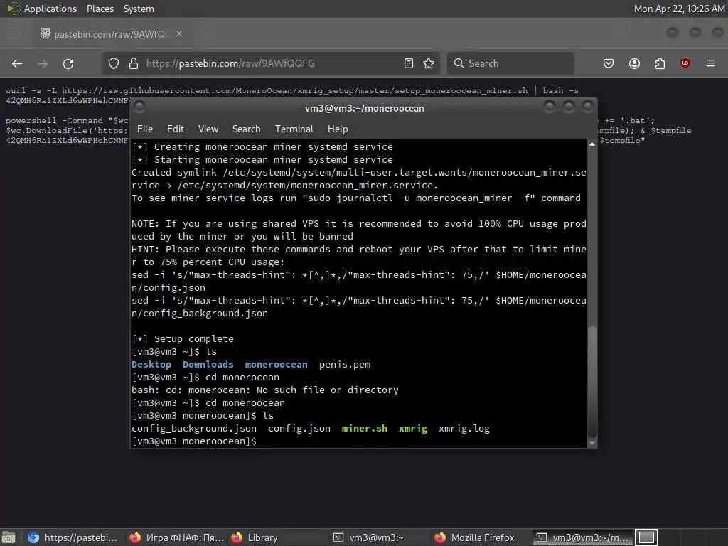Switch to the Игра ФНАФ taskbar window
The height and width of the screenshot is (546, 728).
(176, 537)
